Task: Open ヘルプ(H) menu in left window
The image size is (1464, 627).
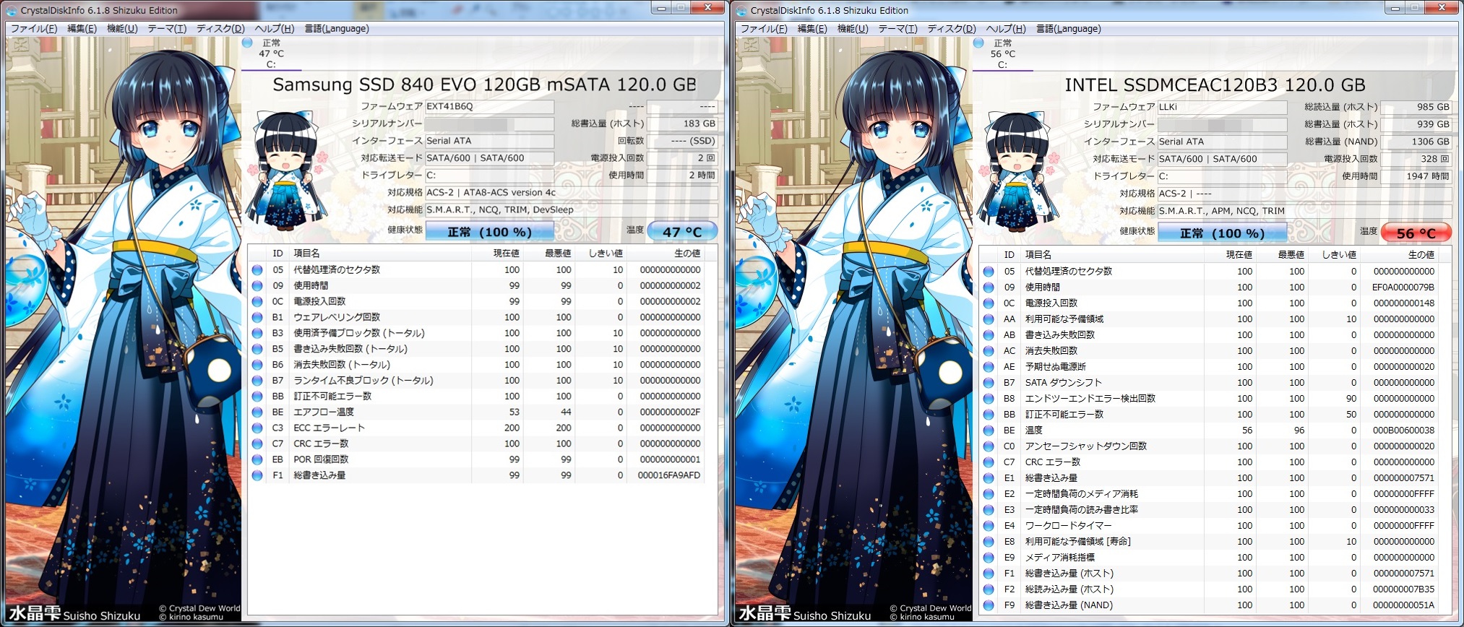Action: (x=275, y=29)
